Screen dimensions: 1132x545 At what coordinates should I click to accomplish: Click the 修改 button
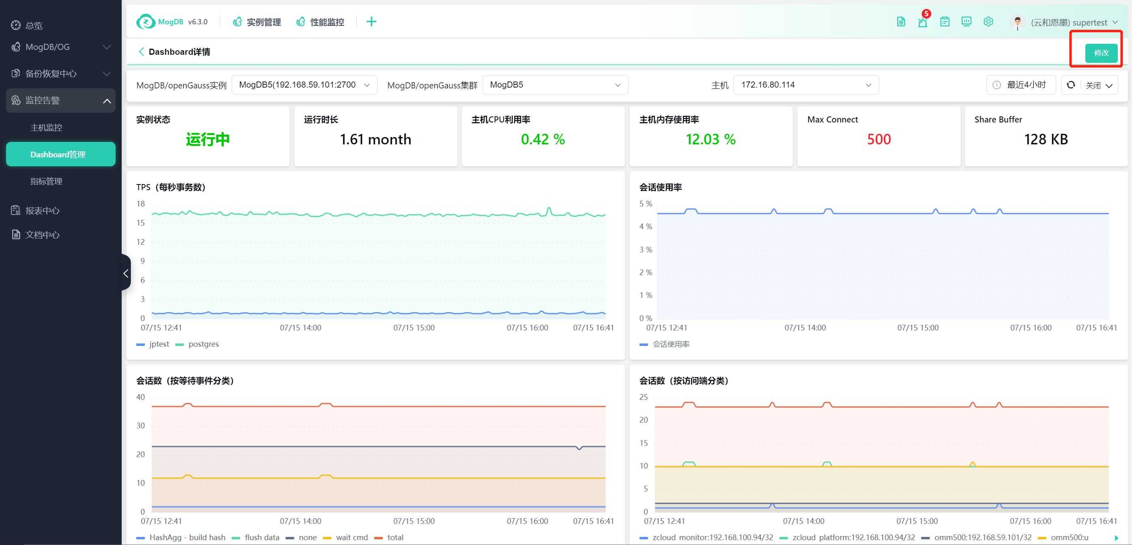pyautogui.click(x=1101, y=53)
